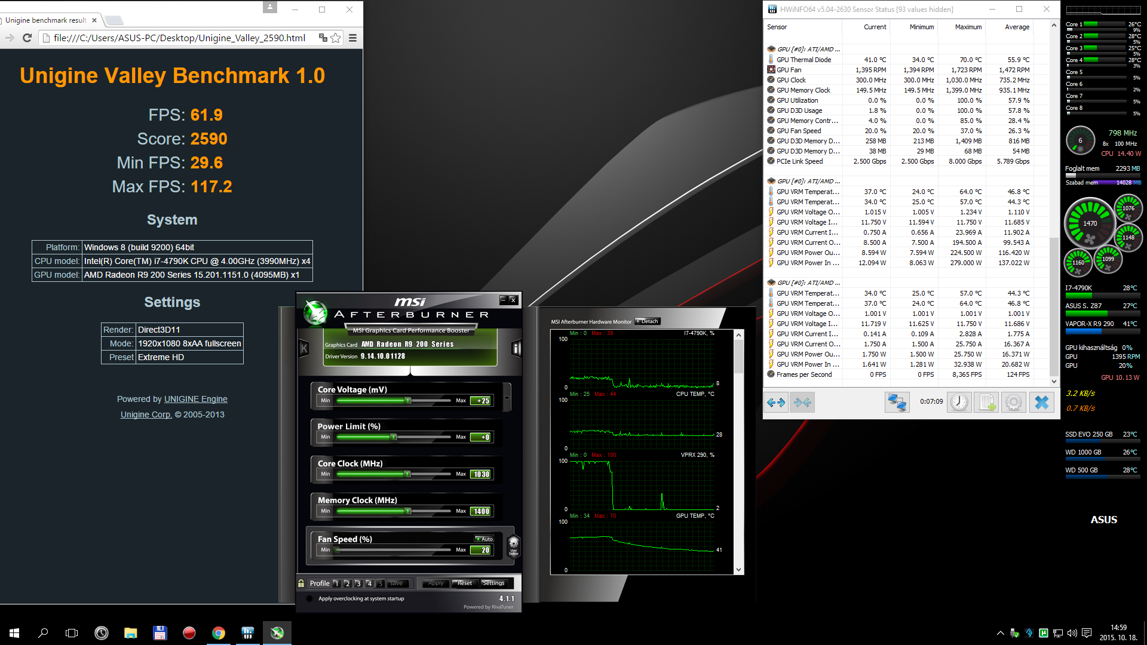The image size is (1147, 645).
Task: Open Task View on taskbar
Action: point(72,633)
